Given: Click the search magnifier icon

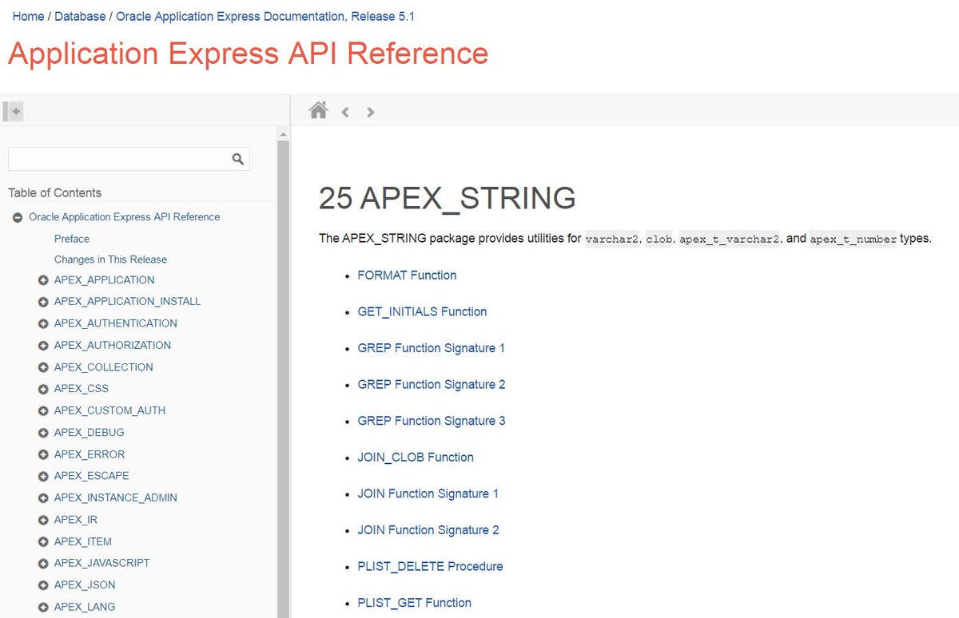Looking at the screenshot, I should click(237, 159).
